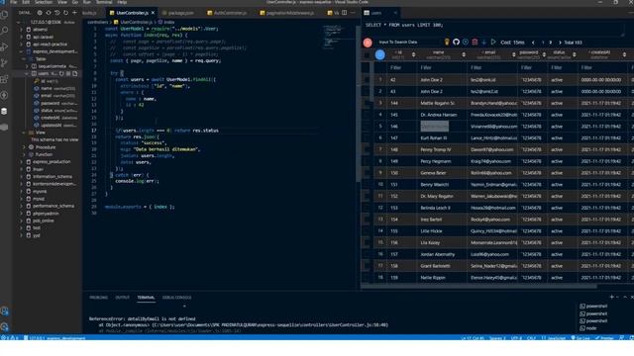Open Source Control view in activity bar
The image size is (634, 356).
coord(4,63)
